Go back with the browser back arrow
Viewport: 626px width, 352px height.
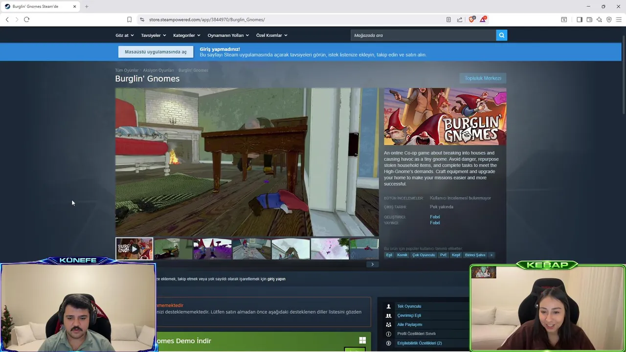pyautogui.click(x=7, y=20)
